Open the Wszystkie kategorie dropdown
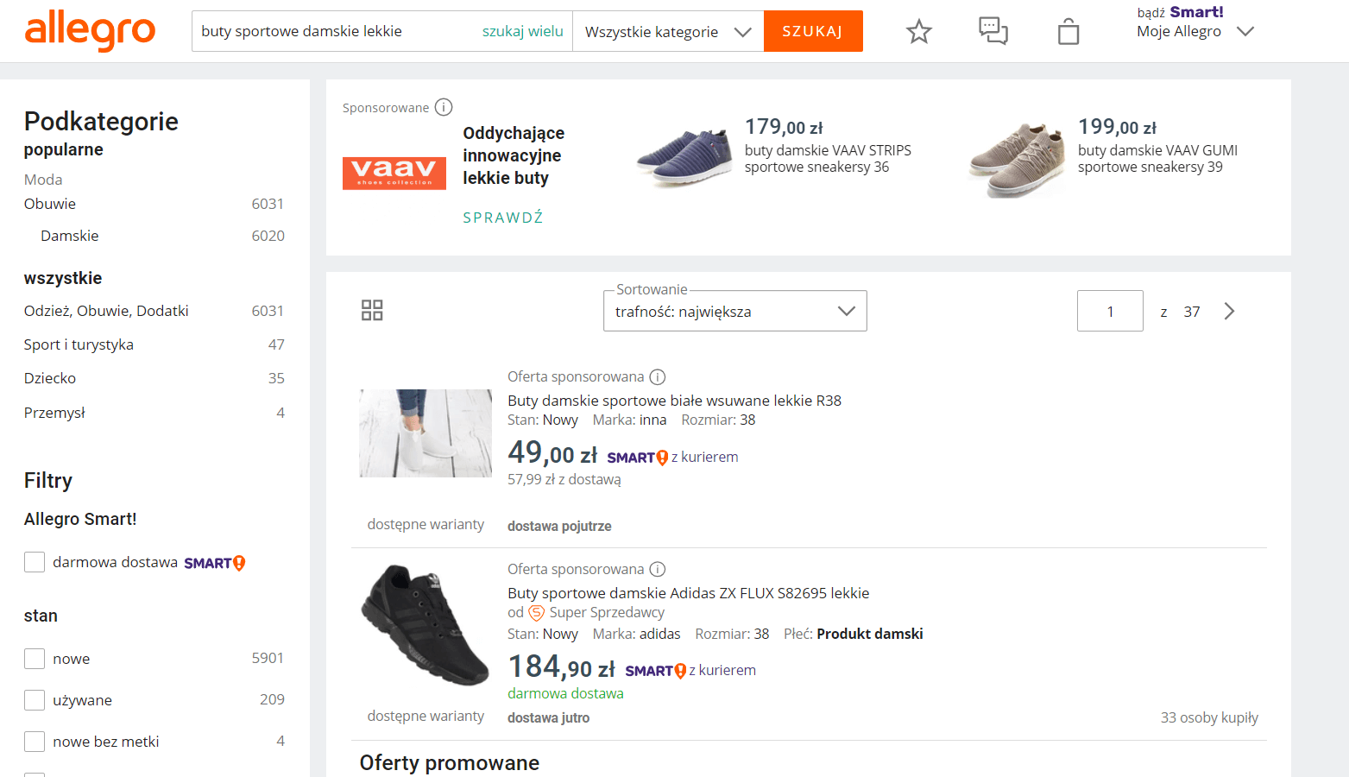The height and width of the screenshot is (777, 1349). click(x=666, y=31)
